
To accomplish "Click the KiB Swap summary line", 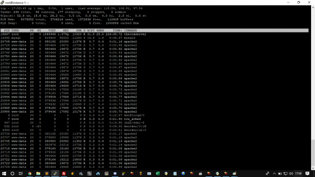I will 70,23.
